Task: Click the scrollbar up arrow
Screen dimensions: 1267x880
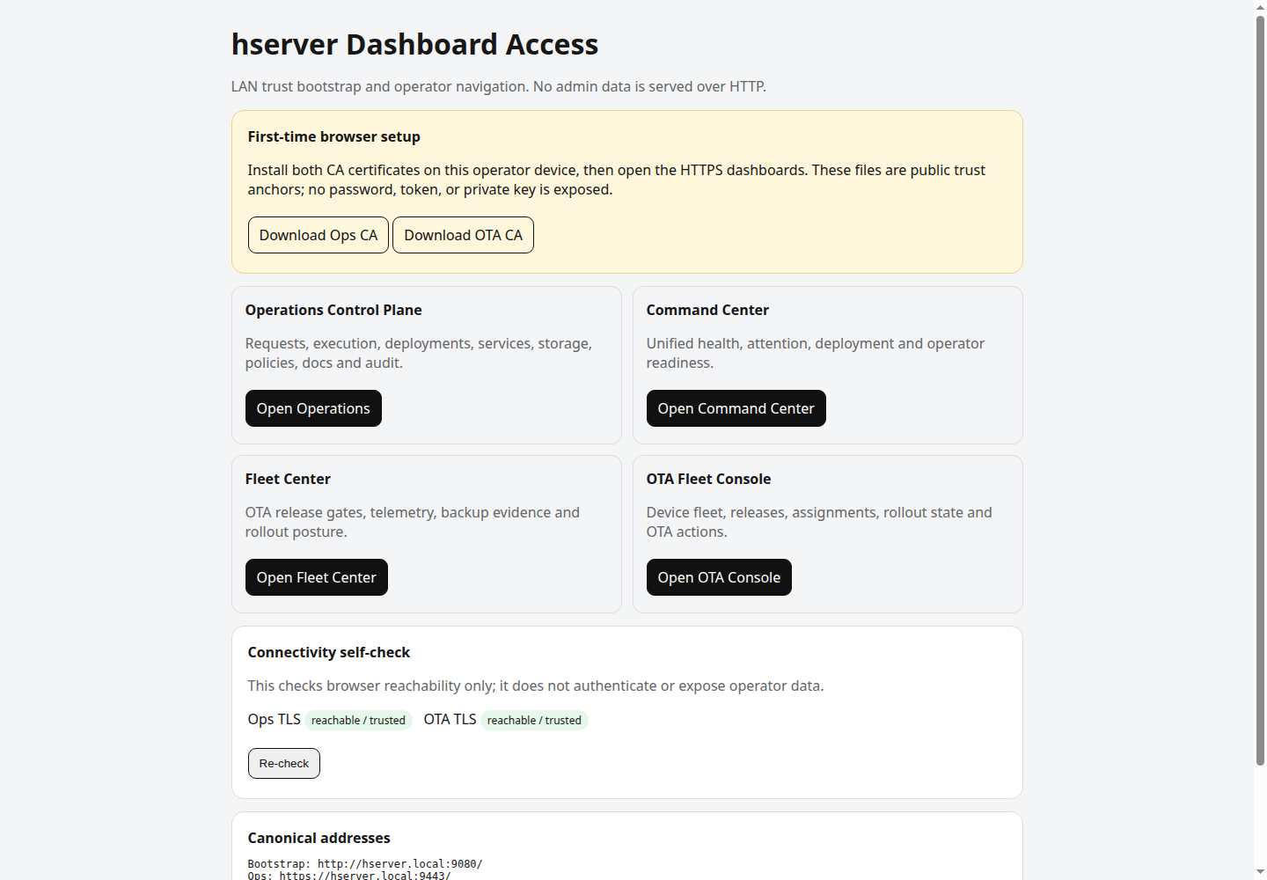Action: (1260, 7)
